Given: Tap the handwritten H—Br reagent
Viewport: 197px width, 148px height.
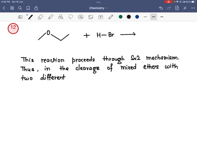Looking at the screenshot, I should pos(105,35).
